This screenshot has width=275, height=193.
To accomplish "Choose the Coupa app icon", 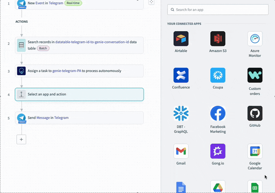I will pyautogui.click(x=218, y=75).
